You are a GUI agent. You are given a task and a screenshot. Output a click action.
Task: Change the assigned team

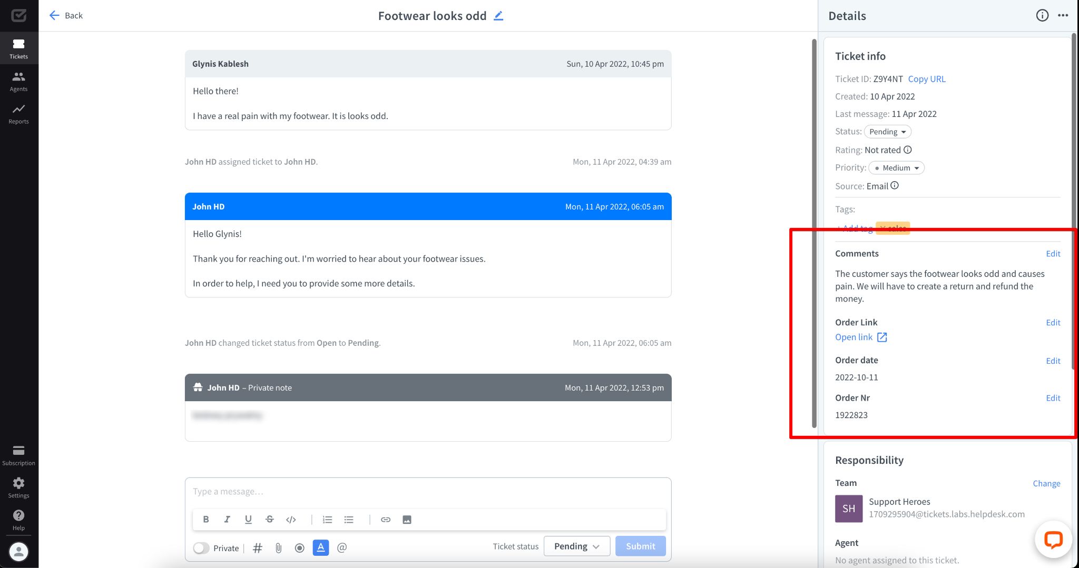click(1046, 483)
